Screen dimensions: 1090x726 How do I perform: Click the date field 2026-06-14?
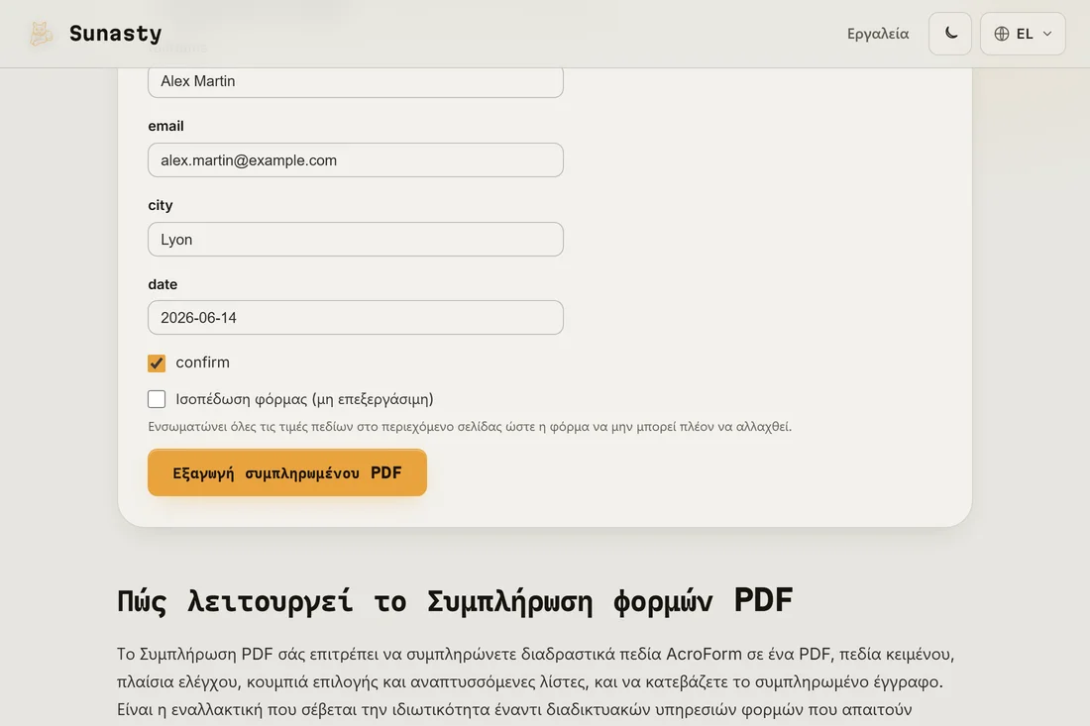[x=355, y=318]
